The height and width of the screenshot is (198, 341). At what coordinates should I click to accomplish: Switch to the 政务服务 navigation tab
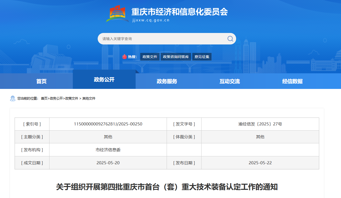tap(167, 81)
